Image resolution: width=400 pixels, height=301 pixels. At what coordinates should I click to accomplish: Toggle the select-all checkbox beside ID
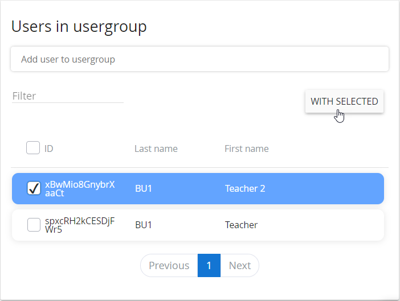coord(33,148)
